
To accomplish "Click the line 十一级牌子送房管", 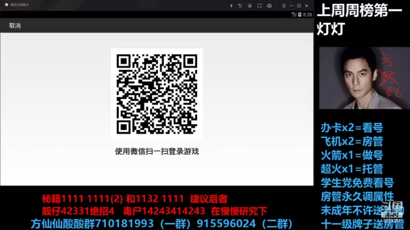I will [x=362, y=224].
